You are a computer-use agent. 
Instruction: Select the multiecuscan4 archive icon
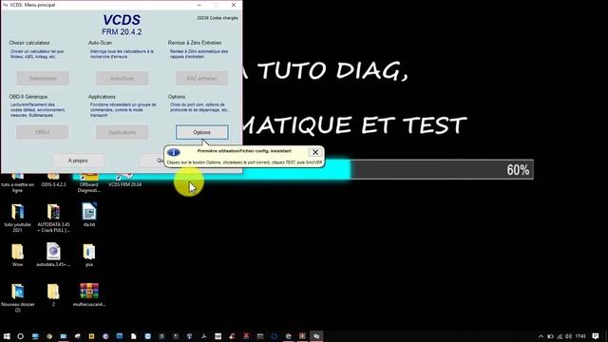point(89,291)
